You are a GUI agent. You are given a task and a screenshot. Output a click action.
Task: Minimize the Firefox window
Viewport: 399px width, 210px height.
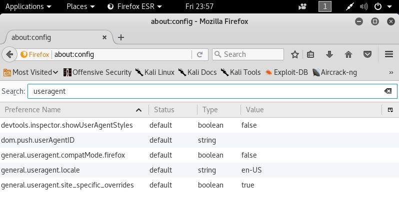pos(359,21)
